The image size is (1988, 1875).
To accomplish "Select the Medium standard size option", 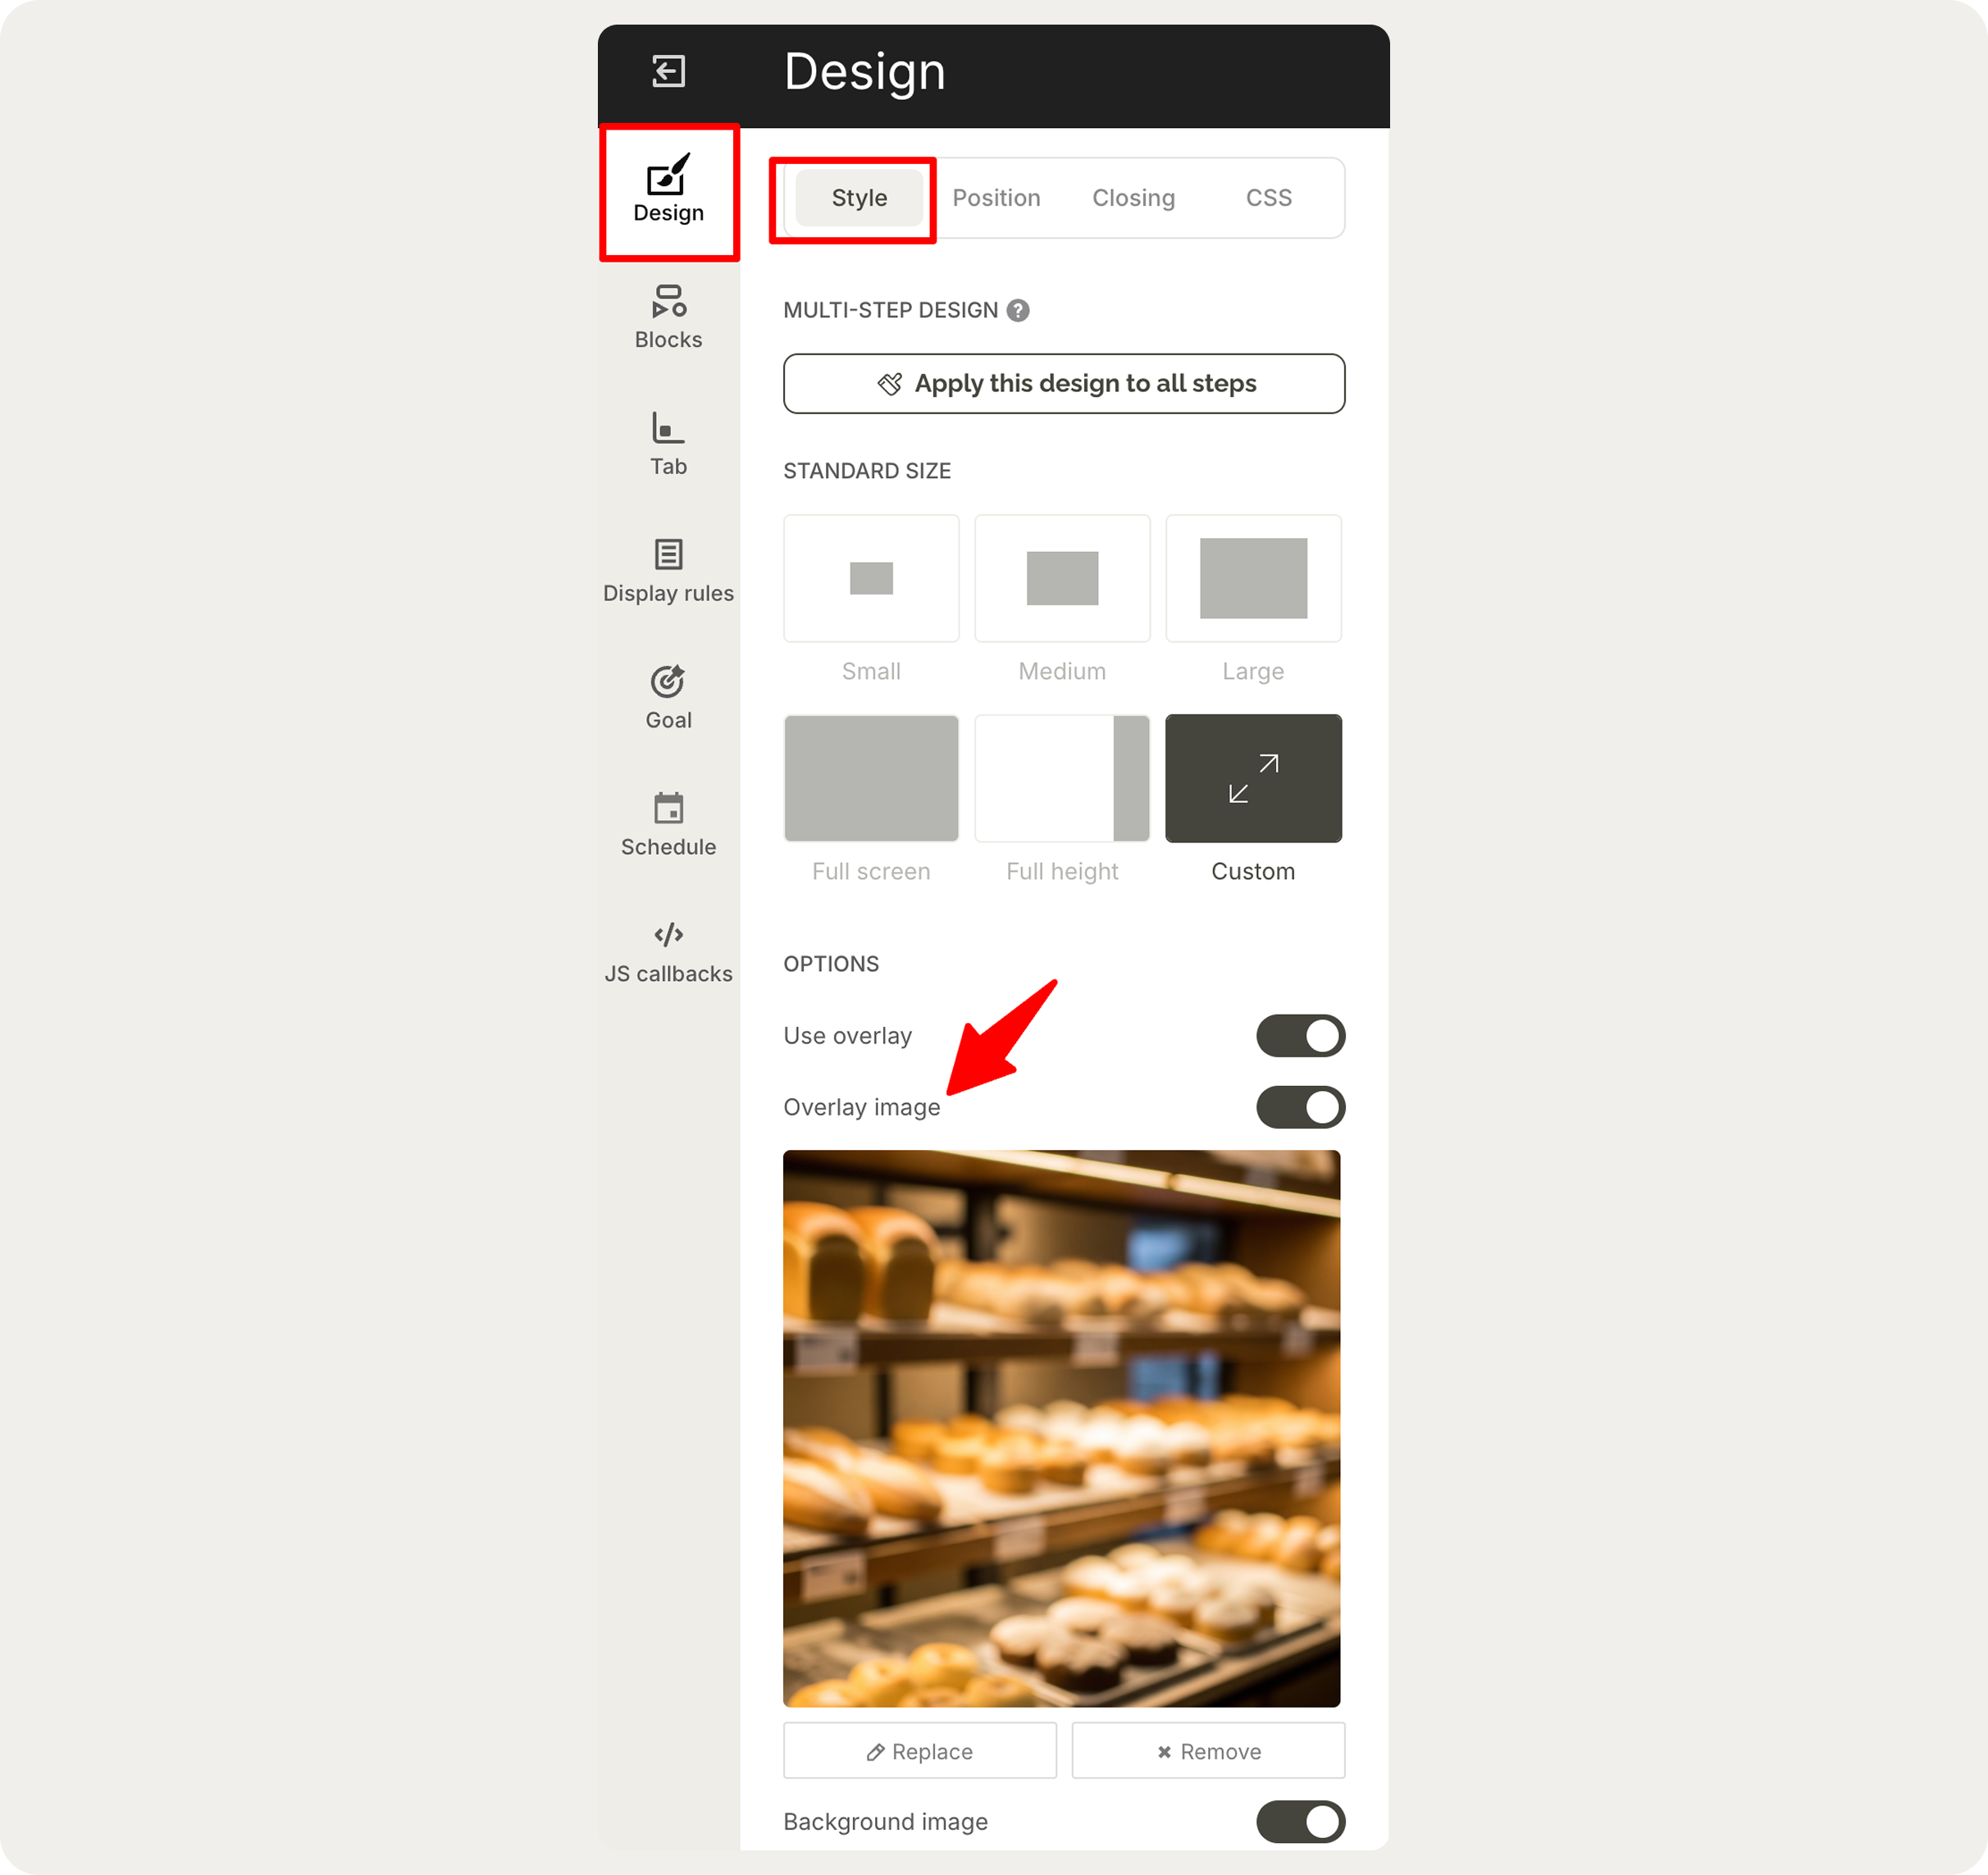I will 1062,578.
